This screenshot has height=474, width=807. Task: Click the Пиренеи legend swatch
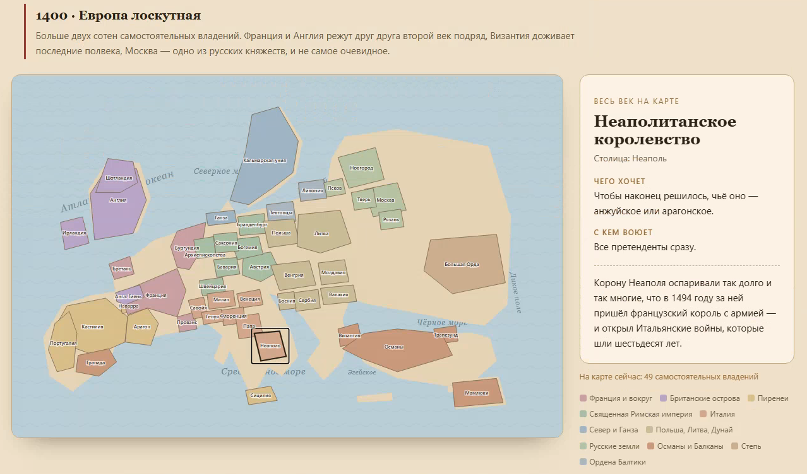751,398
